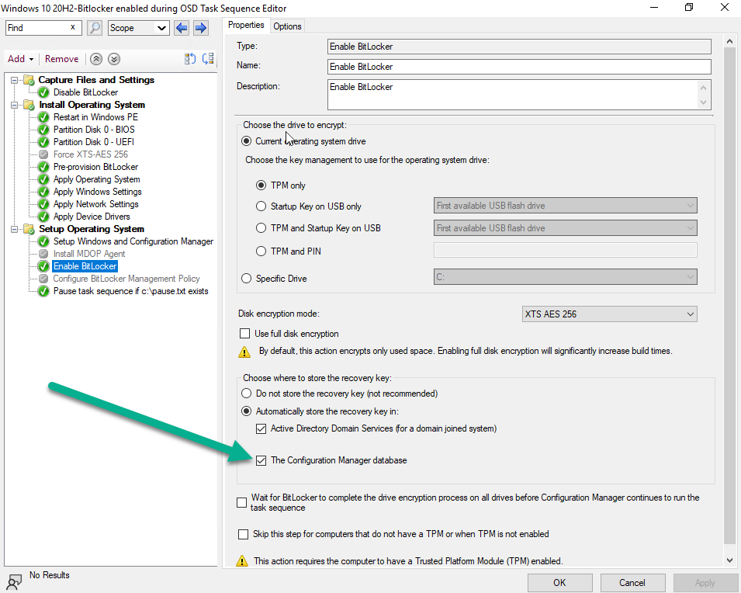Collapse Capture Files and Settings group
This screenshot has height=593, width=741.
tap(15, 80)
